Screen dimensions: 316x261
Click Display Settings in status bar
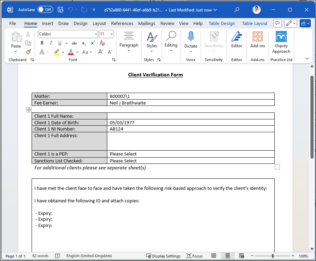[163, 256]
